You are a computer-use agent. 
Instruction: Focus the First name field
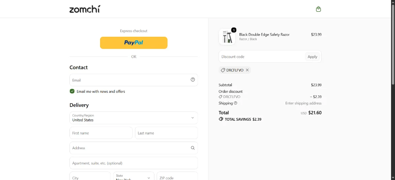pos(101,133)
